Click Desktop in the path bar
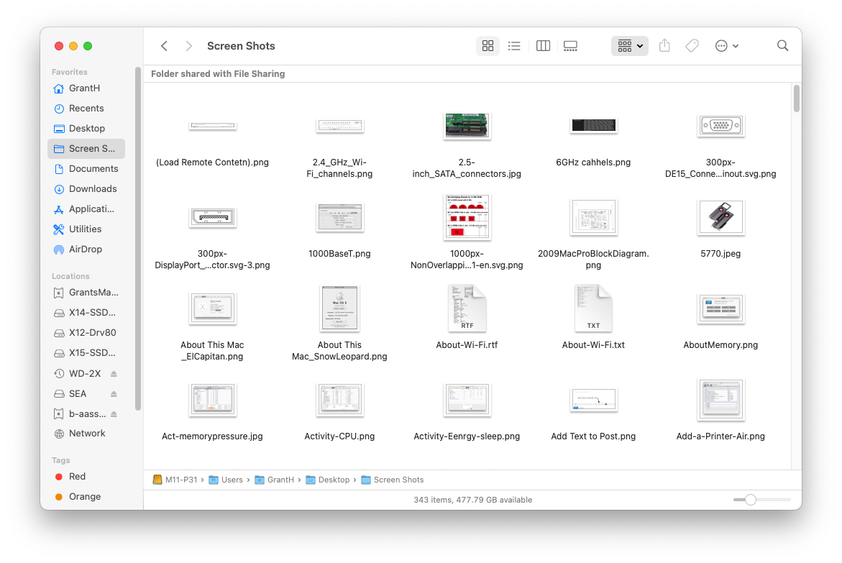 coord(328,480)
